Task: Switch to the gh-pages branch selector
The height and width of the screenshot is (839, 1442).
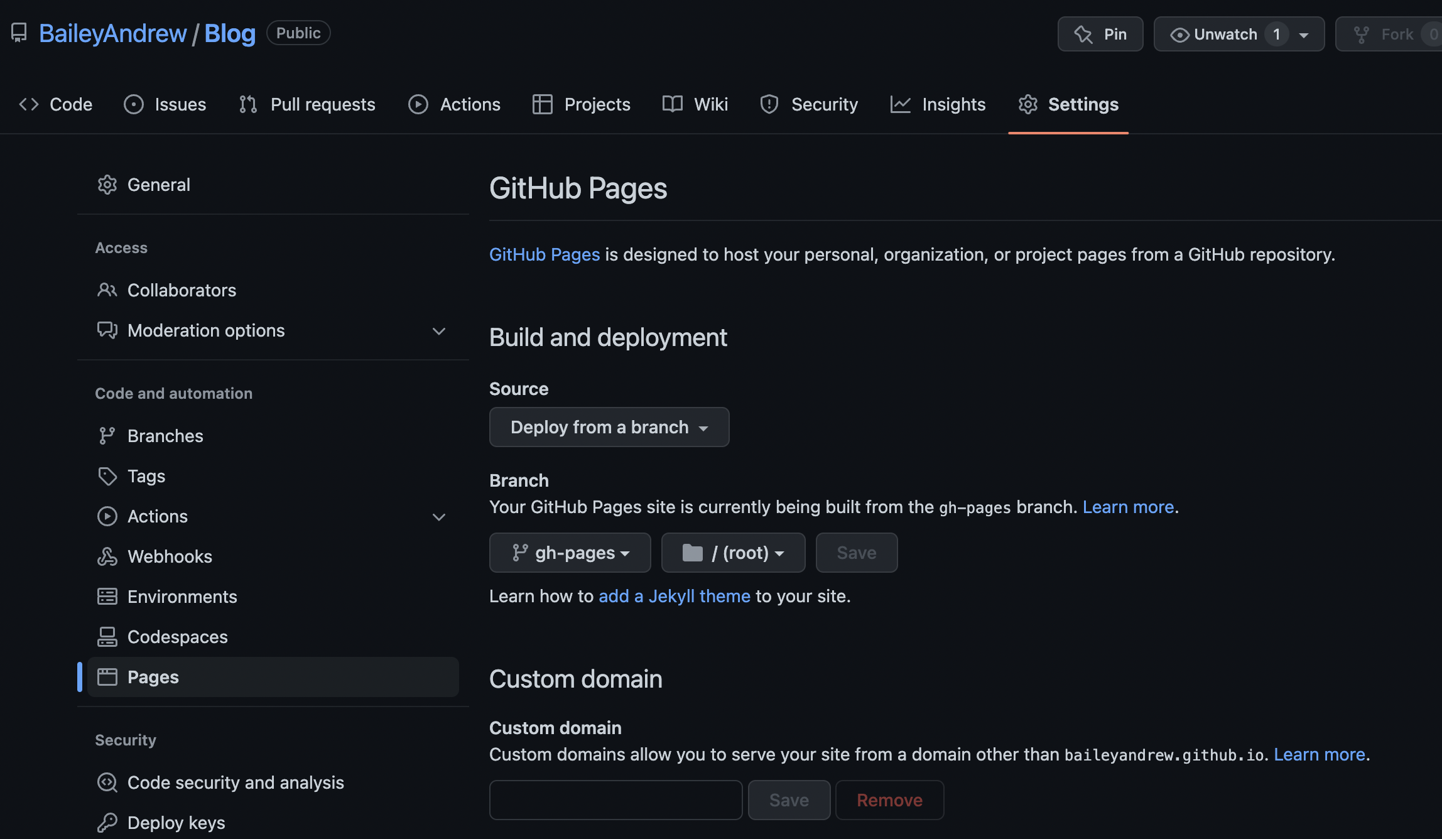Action: pos(569,553)
